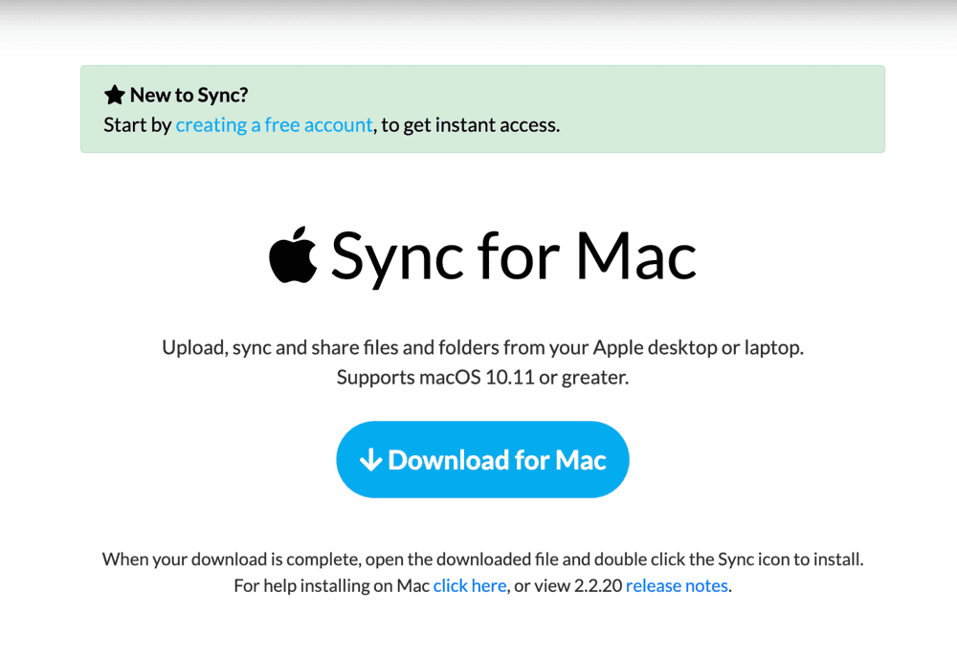Click the line starting 'When your download is complete'
The height and width of the screenshot is (658, 957).
coord(482,559)
